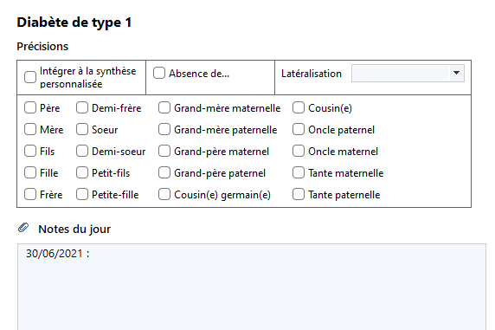Screen dimensions: 495x330
Task: Tick Grand-père paternel checkbox
Action: tap(164, 173)
